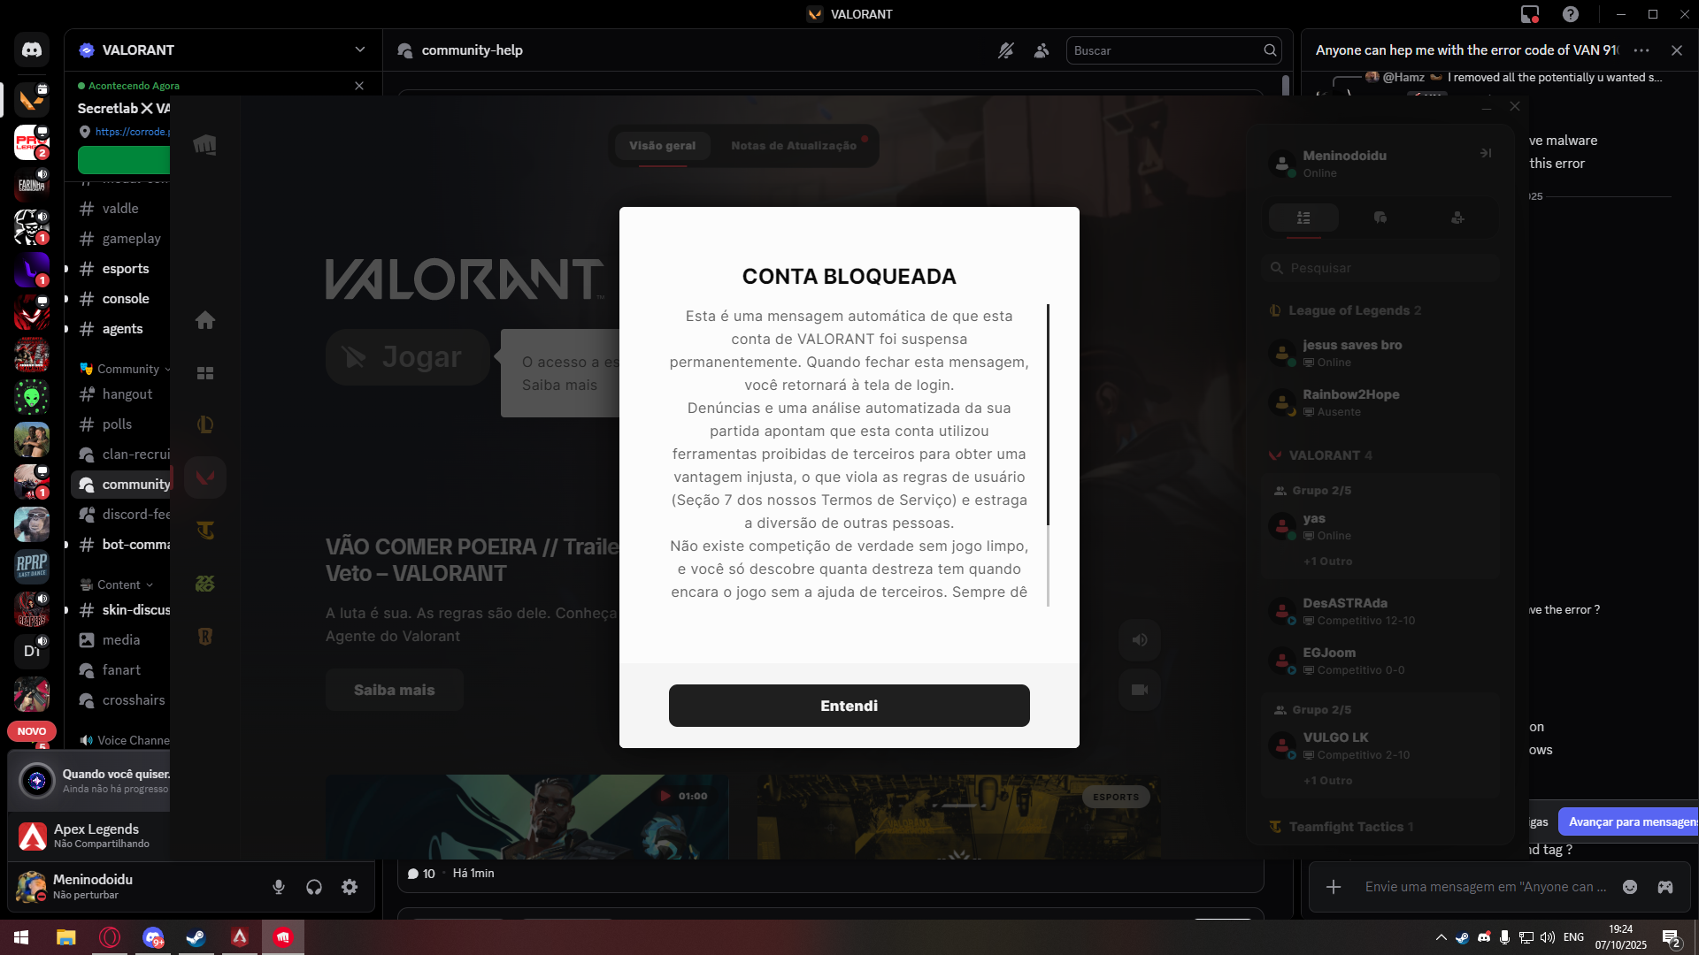
Task: Open the media channel
Action: click(x=120, y=640)
